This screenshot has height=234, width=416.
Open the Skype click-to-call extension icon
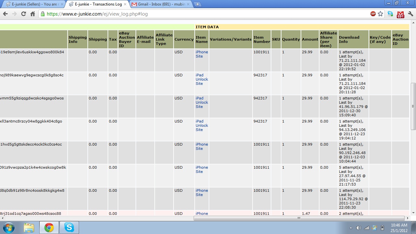point(390,14)
